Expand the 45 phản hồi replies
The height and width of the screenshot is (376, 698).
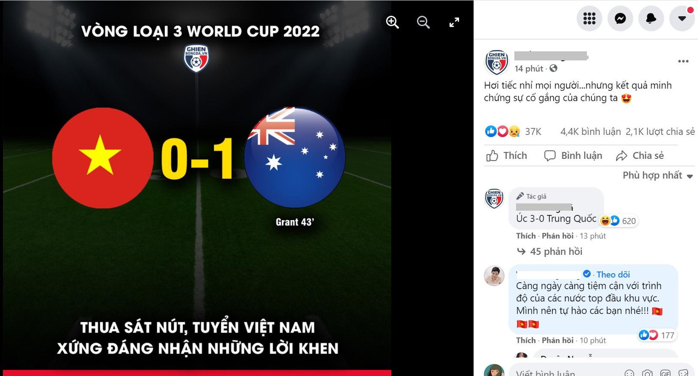pyautogui.click(x=550, y=251)
